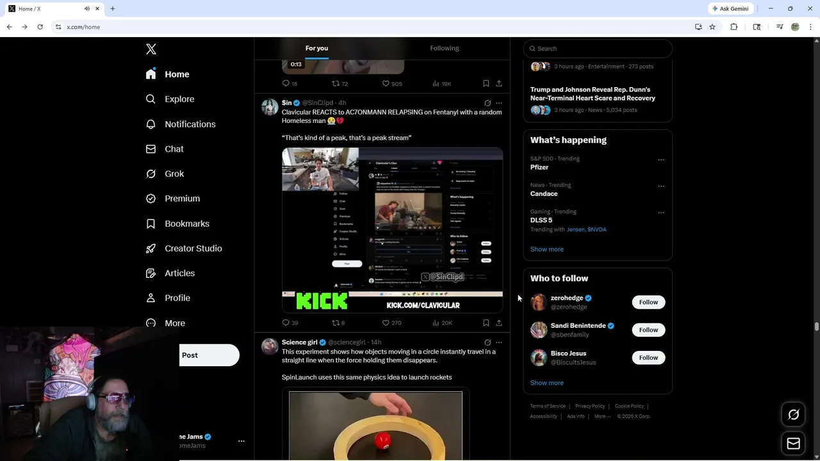Open Notifications in sidebar
This screenshot has width=820, height=461.
coord(181,124)
